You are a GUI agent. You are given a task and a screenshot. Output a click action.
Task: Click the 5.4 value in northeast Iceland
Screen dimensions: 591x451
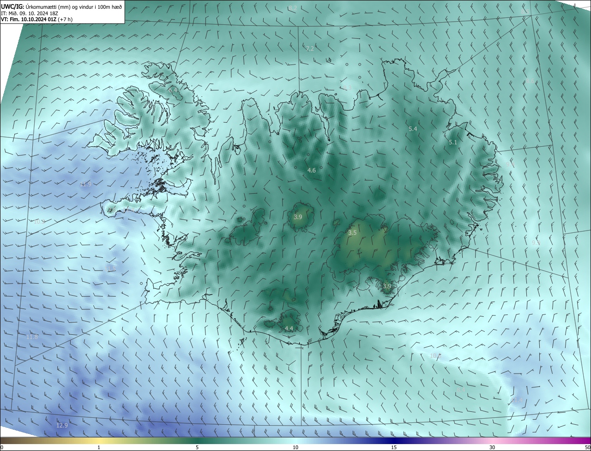413,129
